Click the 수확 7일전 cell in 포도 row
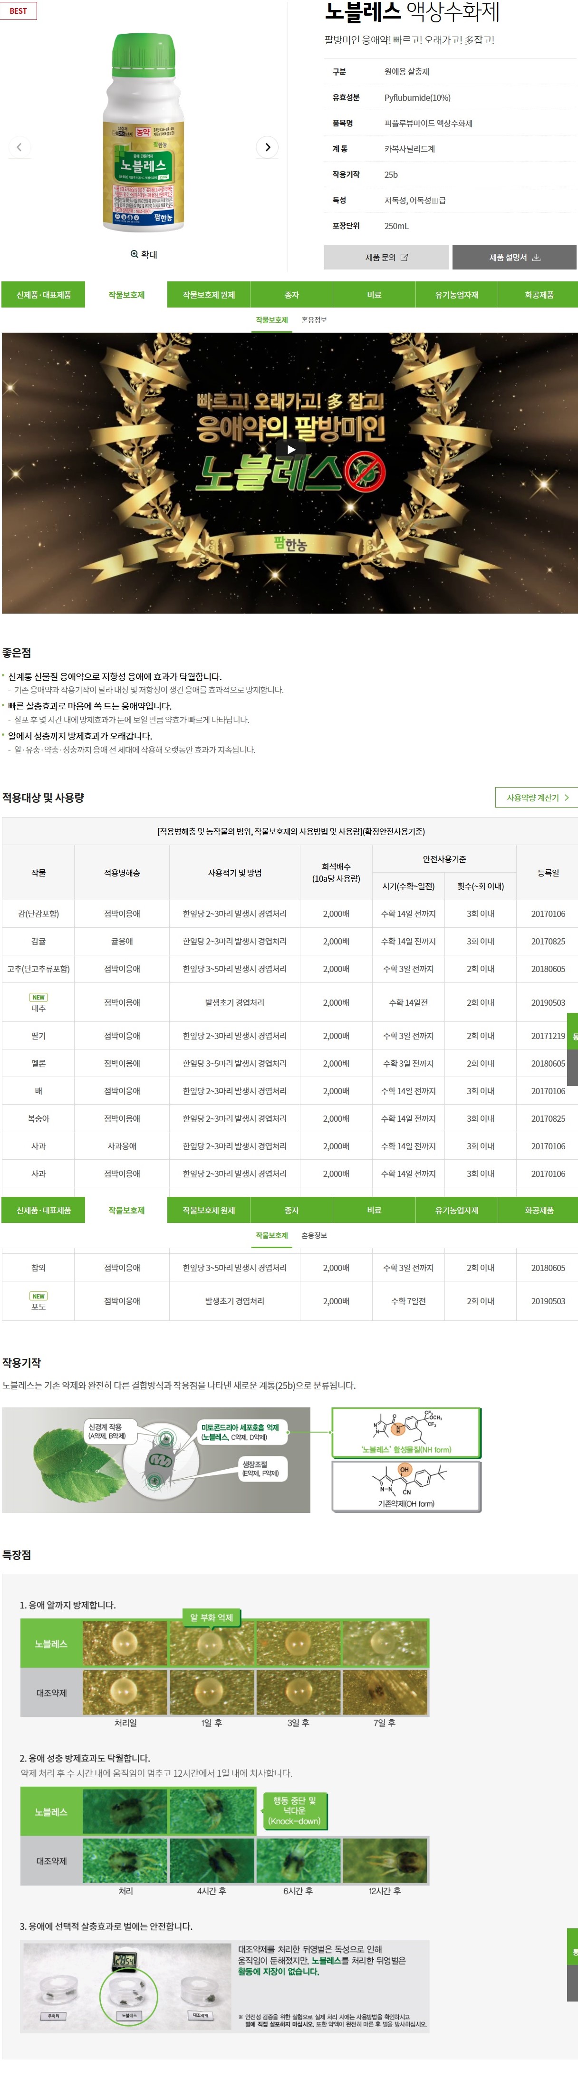Screen dimensions: 578x2079 point(408,1301)
